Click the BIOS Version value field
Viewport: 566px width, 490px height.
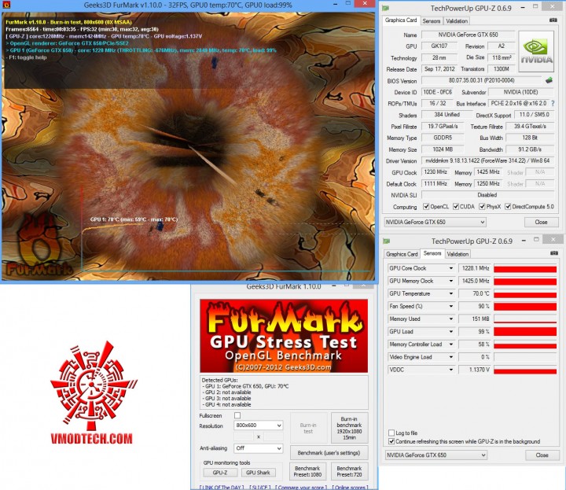482,80
